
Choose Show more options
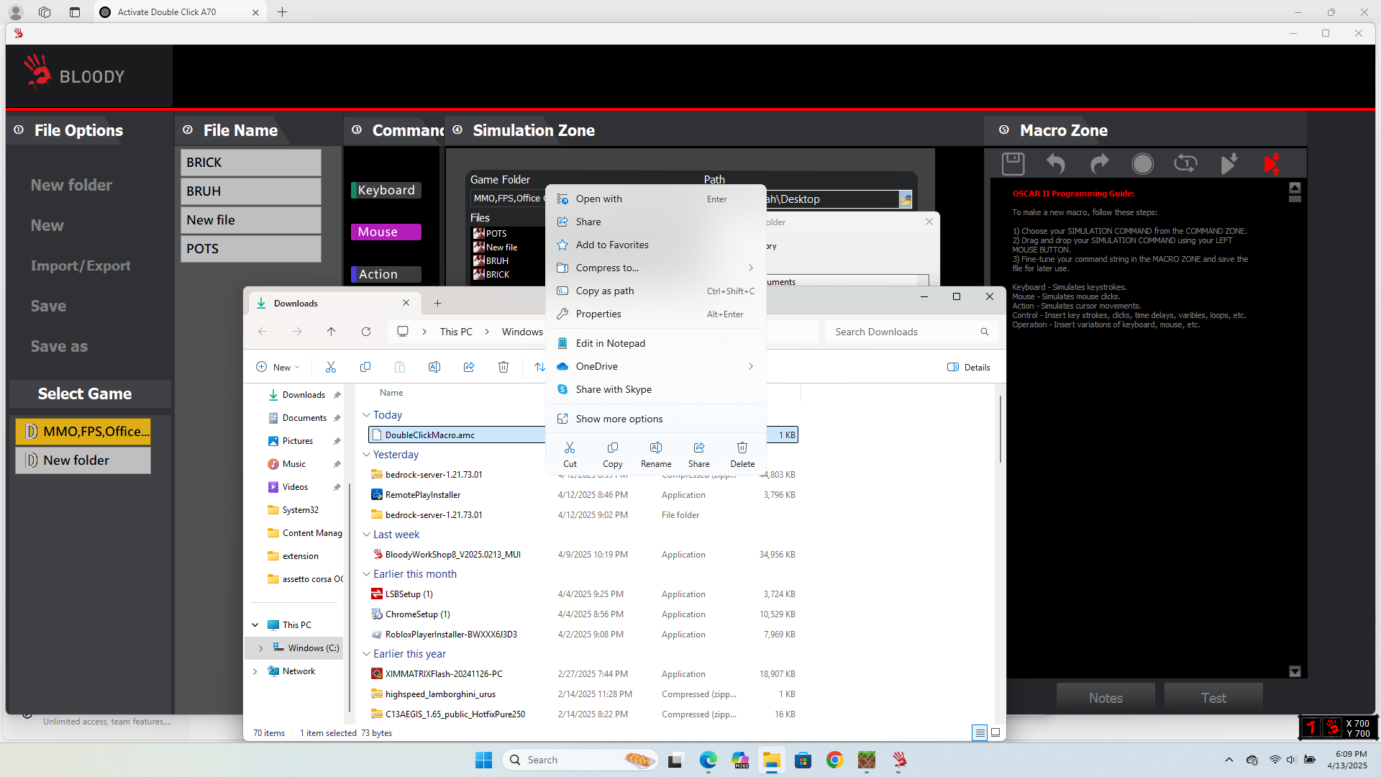pyautogui.click(x=619, y=419)
